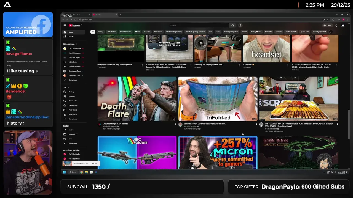The height and width of the screenshot is (198, 353).
Task: Open a new browser tab with plus
Action: [121, 15]
